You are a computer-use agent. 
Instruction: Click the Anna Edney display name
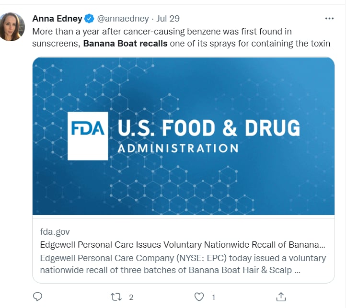[57, 19]
